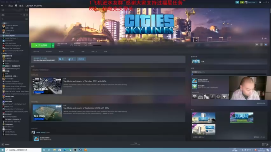Select Arma 3 in game list
271x152 pixels.
[x=7, y=33]
